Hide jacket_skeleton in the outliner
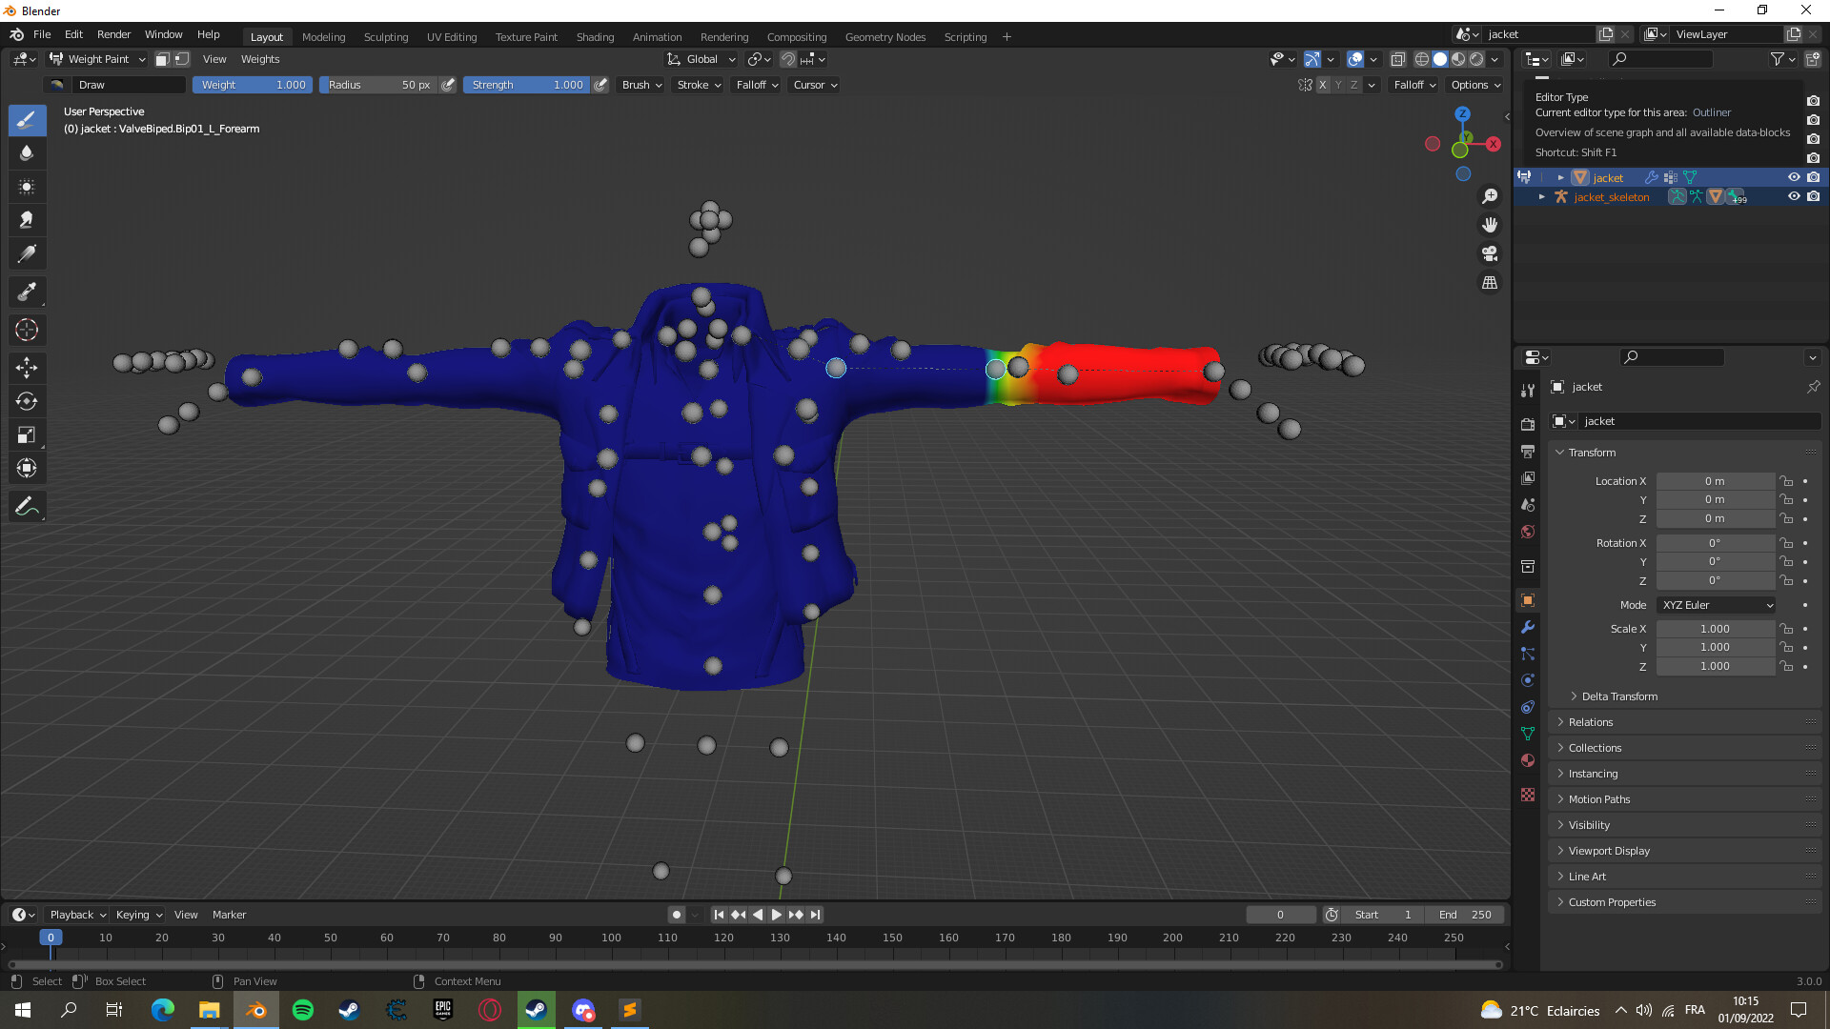This screenshot has width=1830, height=1029. pyautogui.click(x=1794, y=196)
